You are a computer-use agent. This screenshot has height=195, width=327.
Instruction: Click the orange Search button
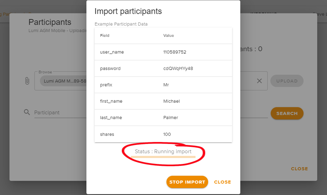coord(287,113)
